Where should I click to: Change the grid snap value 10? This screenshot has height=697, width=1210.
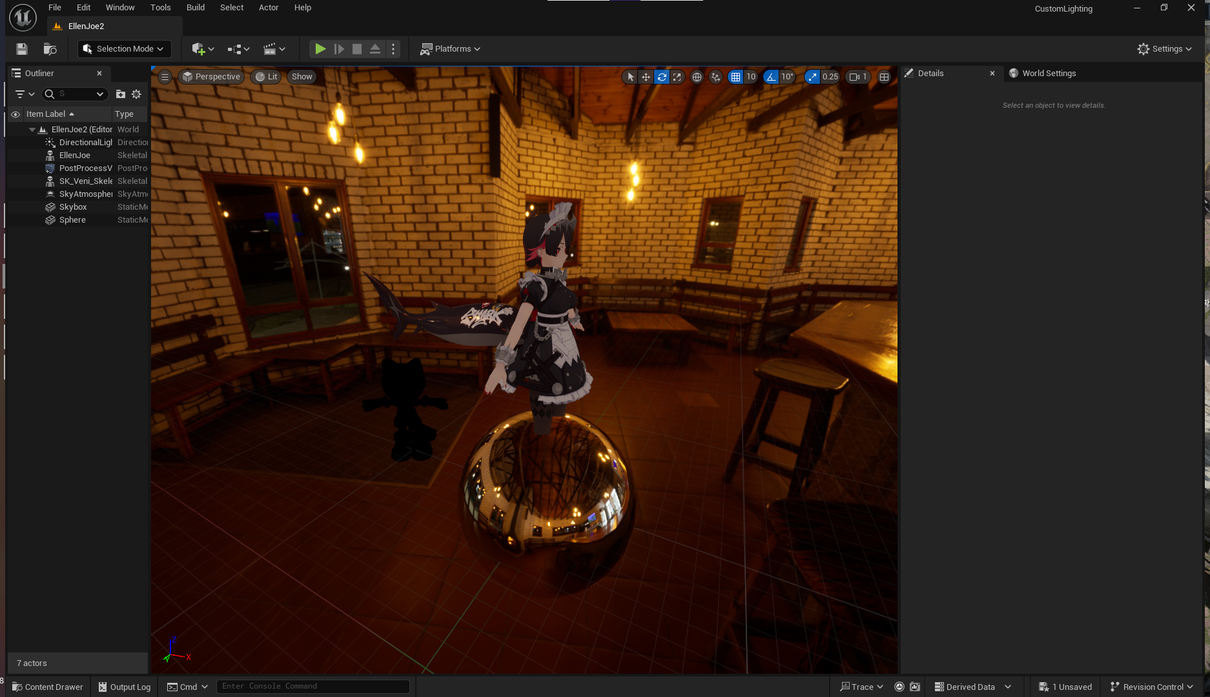point(751,77)
